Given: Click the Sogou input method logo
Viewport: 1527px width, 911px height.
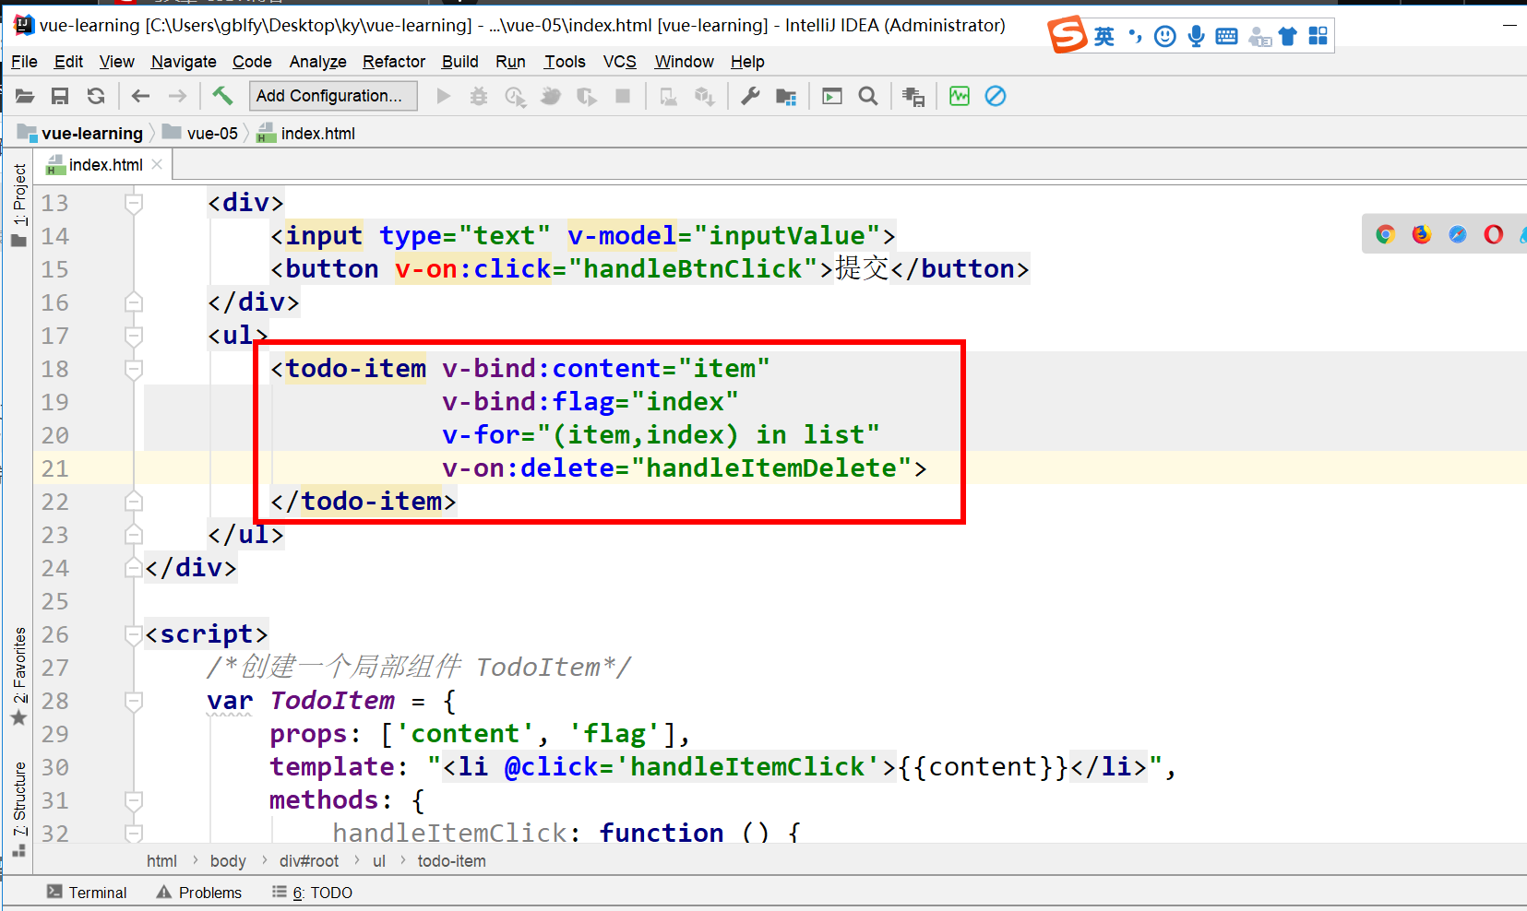Looking at the screenshot, I should pyautogui.click(x=1068, y=35).
